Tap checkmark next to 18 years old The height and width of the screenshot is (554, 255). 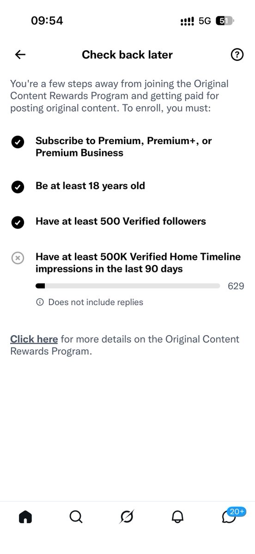point(18,187)
